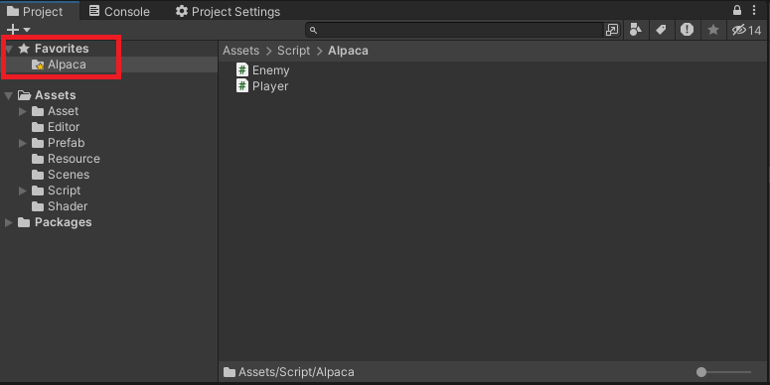Image resolution: width=770 pixels, height=385 pixels.
Task: Click the Search by Label tag icon
Action: (661, 30)
